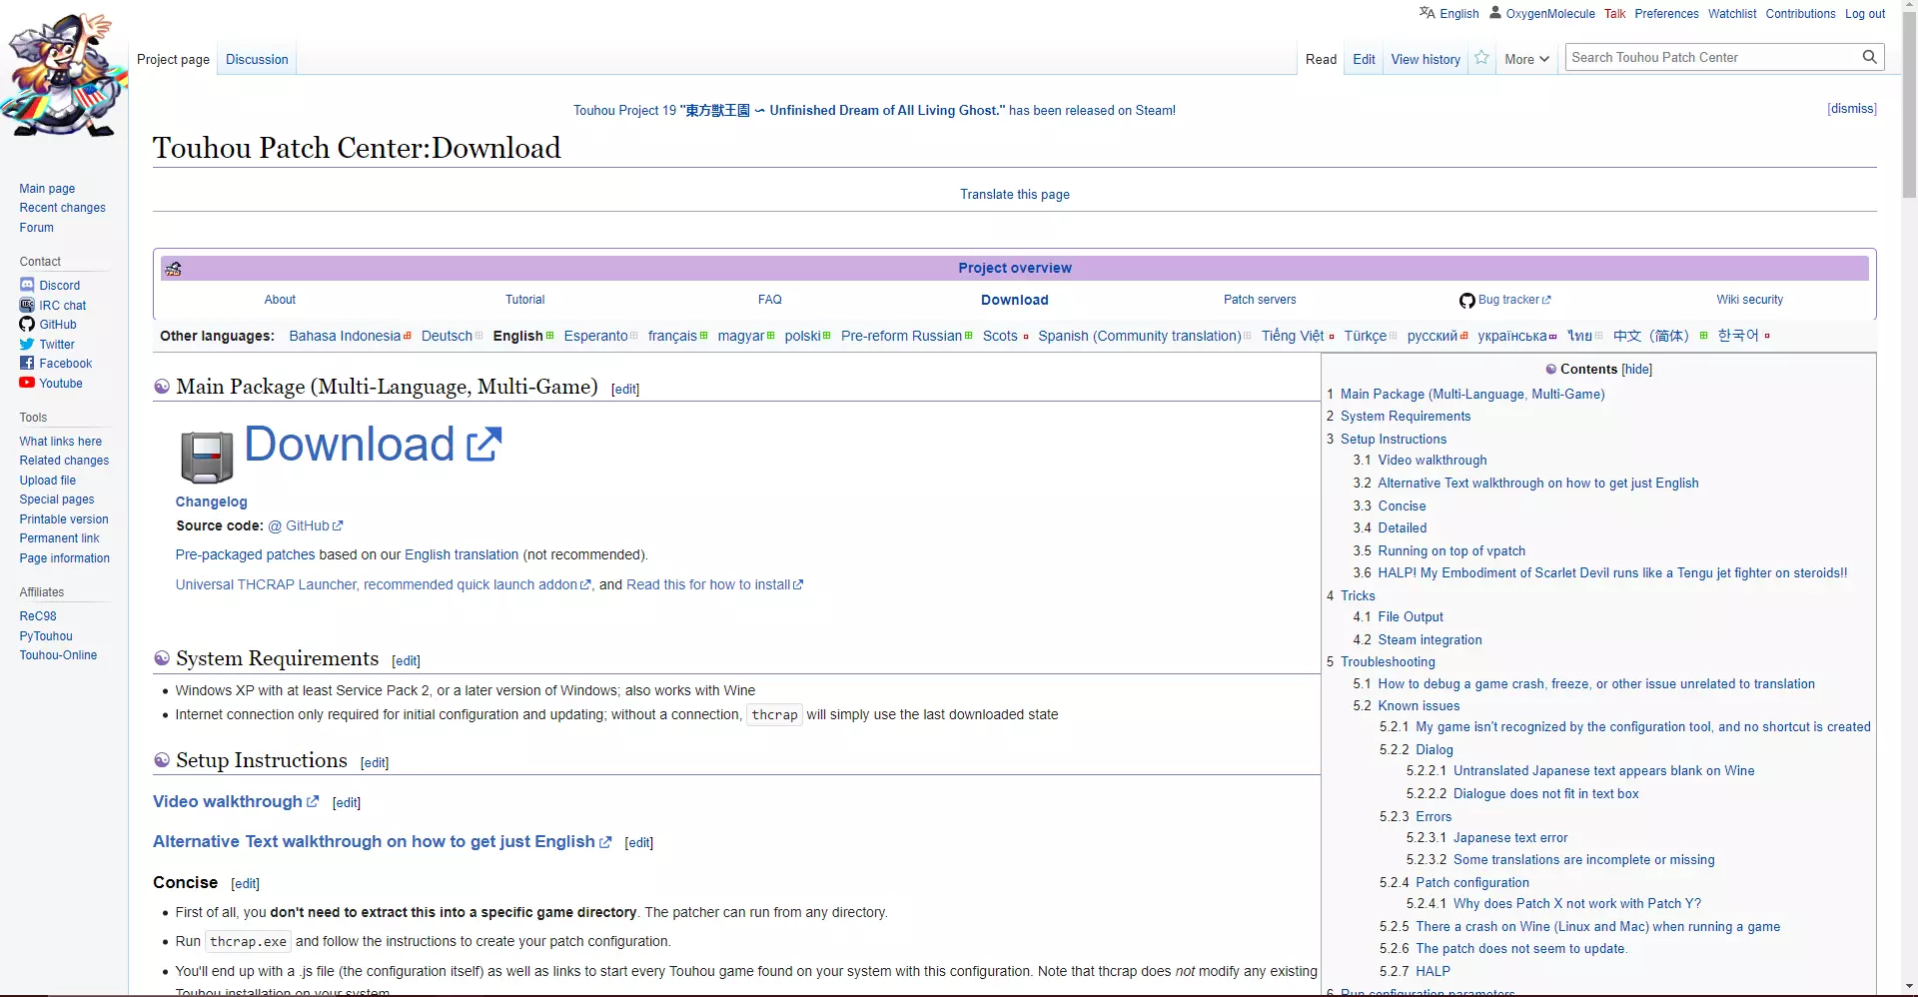The height and width of the screenshot is (997, 1918).
Task: Open the ReC98 affiliate link
Action: coord(38,616)
